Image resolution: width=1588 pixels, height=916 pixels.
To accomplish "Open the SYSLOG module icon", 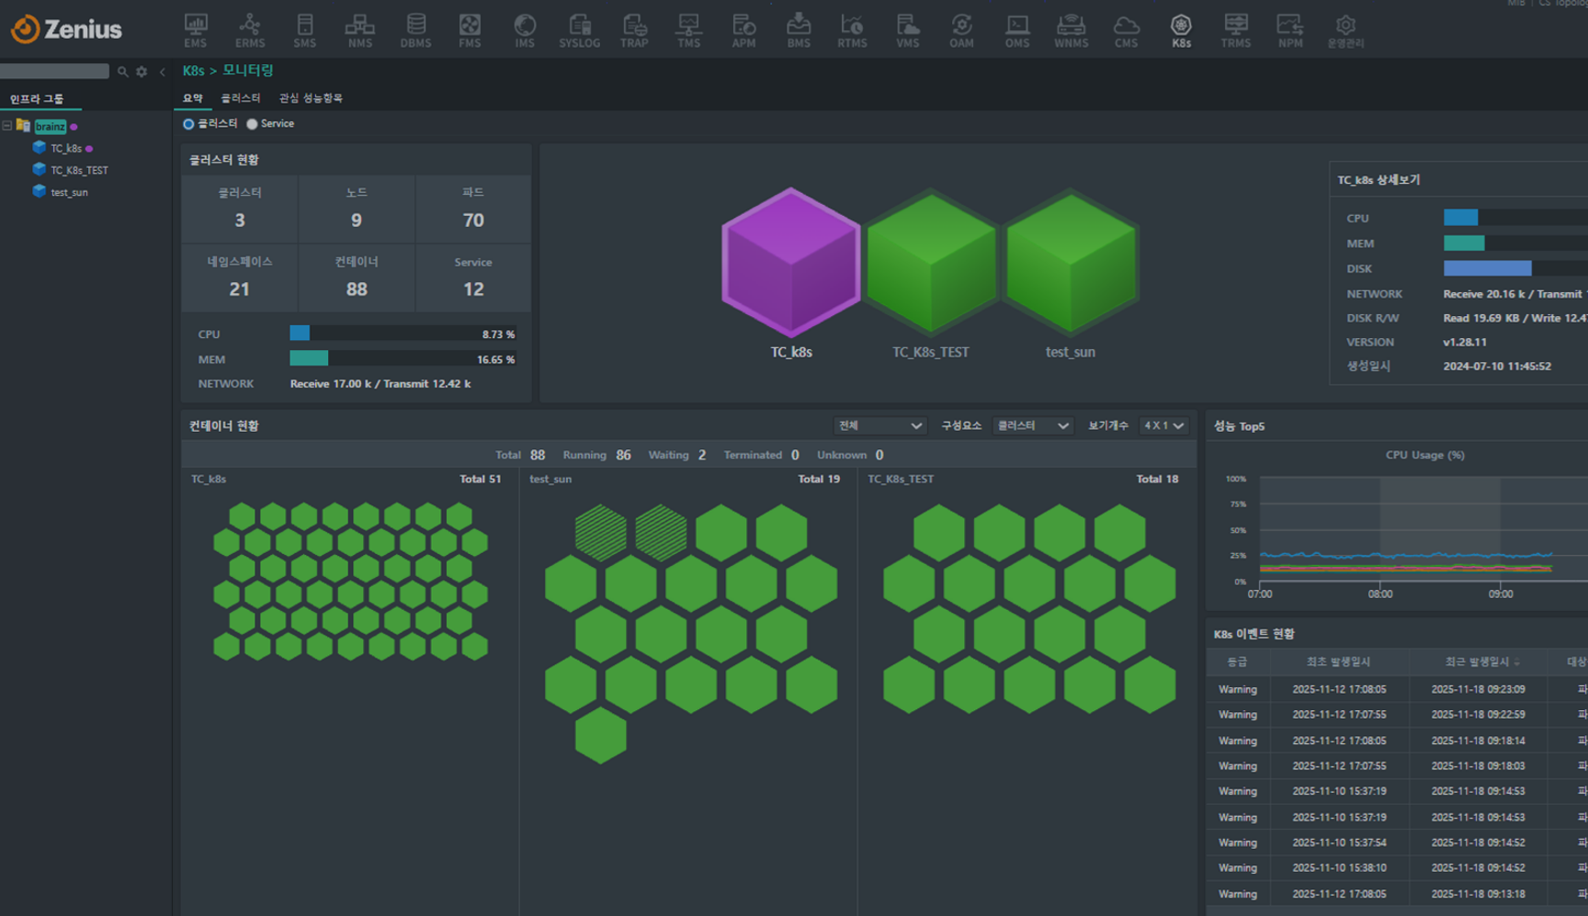I will tap(579, 30).
